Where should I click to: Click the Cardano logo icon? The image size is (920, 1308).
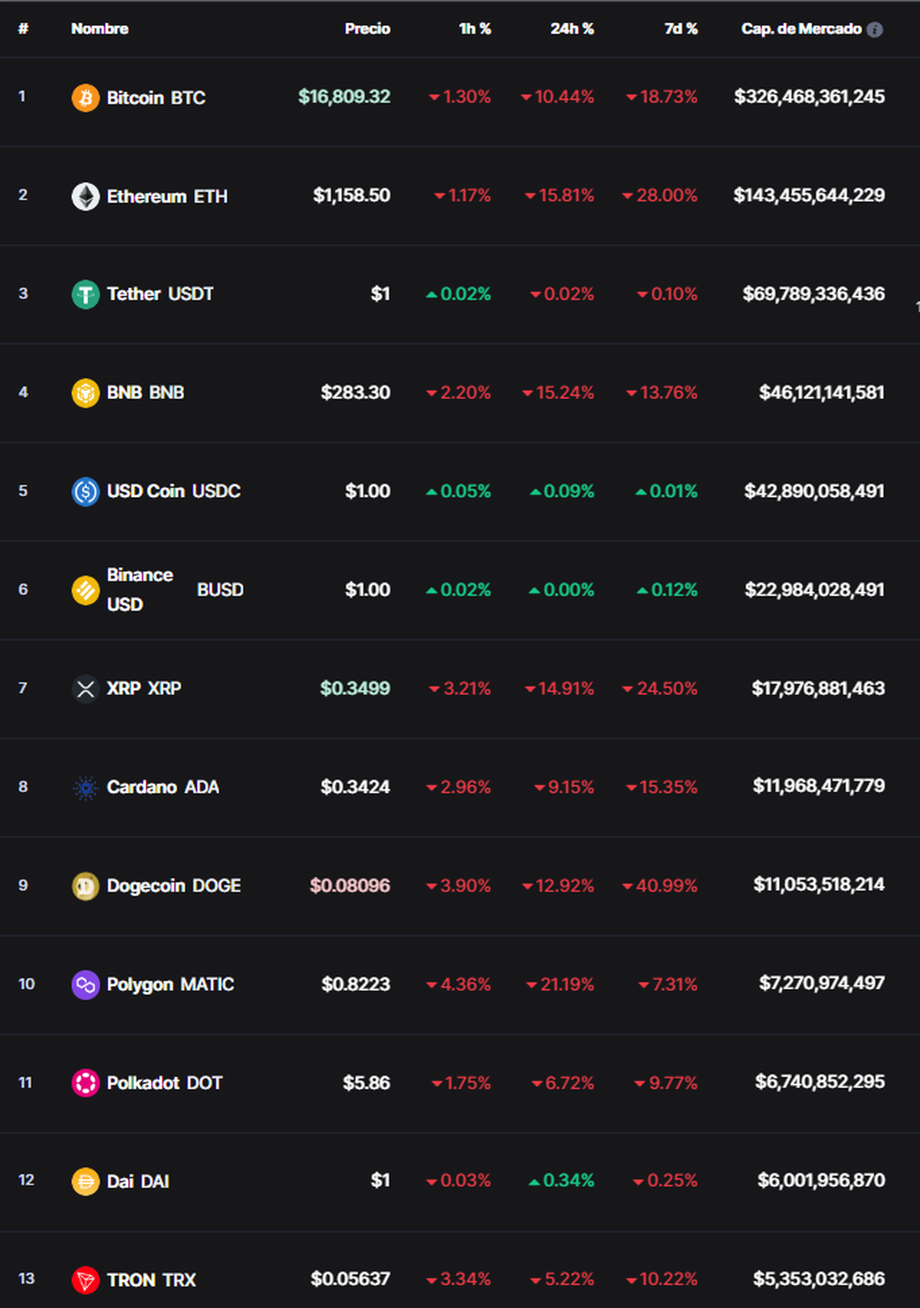click(85, 787)
